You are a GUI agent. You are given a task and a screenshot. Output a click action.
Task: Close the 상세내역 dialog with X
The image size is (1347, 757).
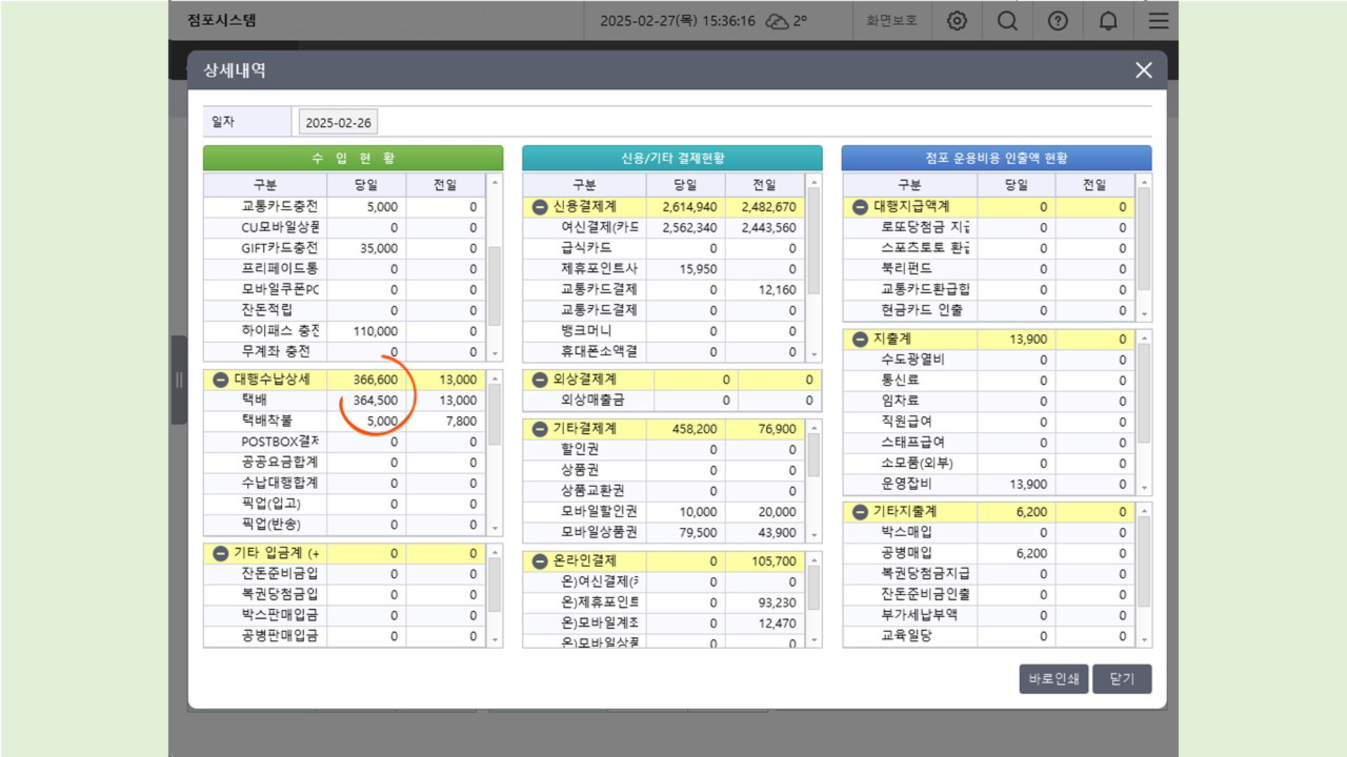click(x=1144, y=70)
